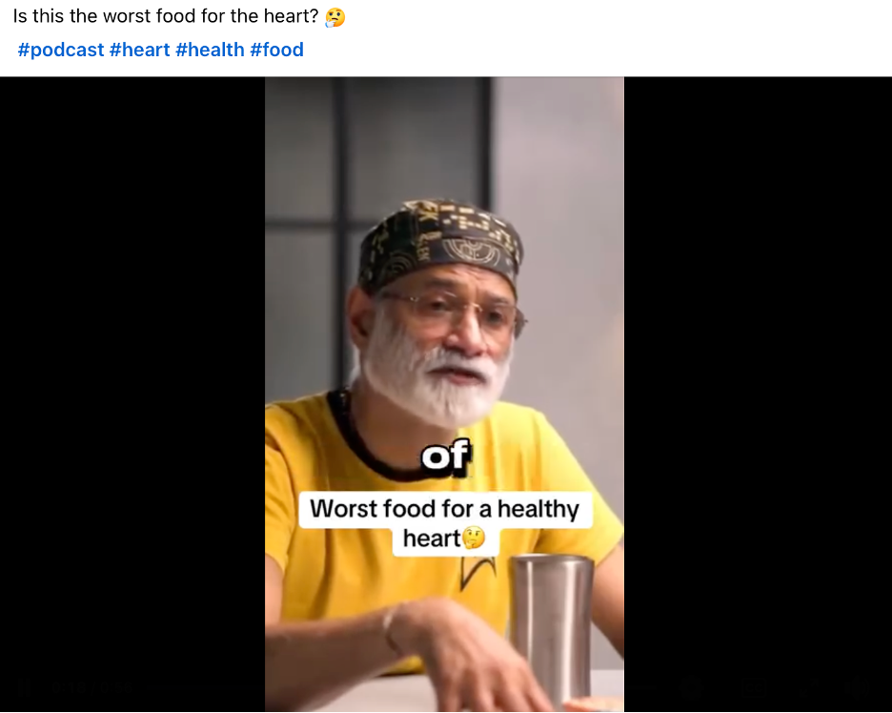Viewport: 892px width, 713px height.
Task: Follow the #food hashtag link
Action: click(276, 51)
